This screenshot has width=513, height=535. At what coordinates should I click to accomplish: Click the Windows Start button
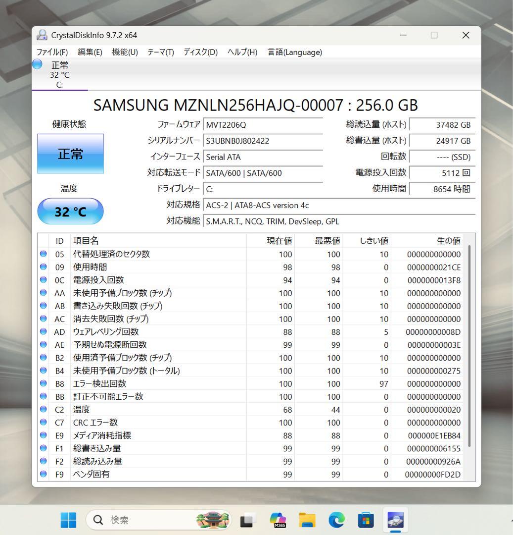click(68, 520)
